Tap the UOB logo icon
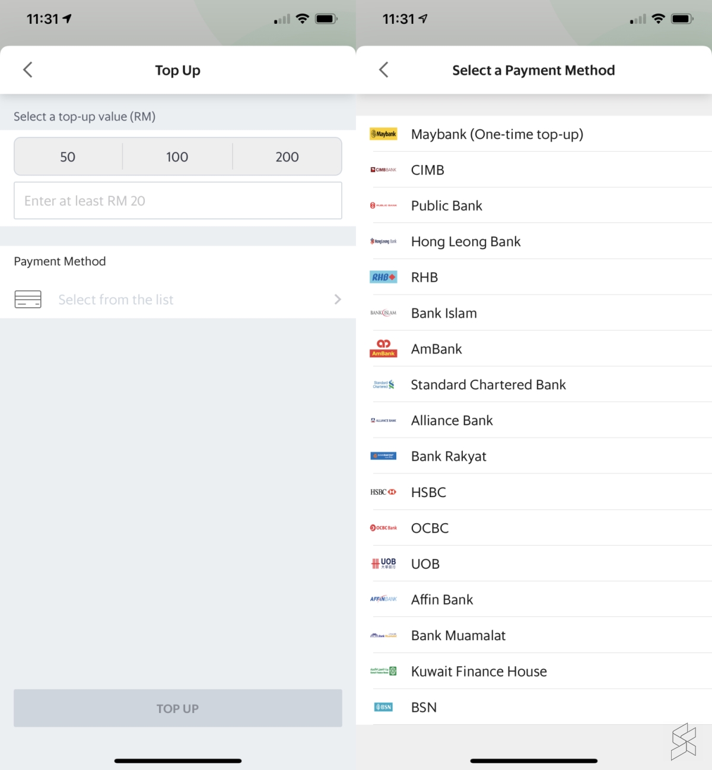The width and height of the screenshot is (712, 770). point(383,563)
